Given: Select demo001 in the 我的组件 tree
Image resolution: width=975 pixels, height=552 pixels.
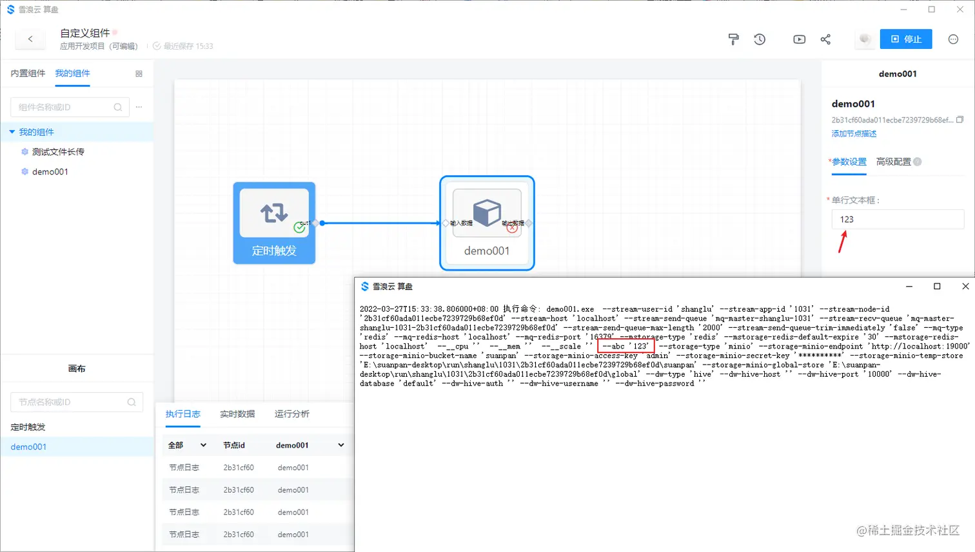Looking at the screenshot, I should point(50,172).
